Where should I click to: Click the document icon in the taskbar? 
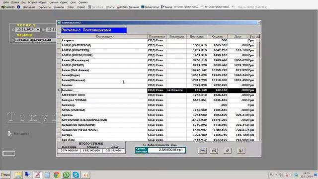[47, 175]
